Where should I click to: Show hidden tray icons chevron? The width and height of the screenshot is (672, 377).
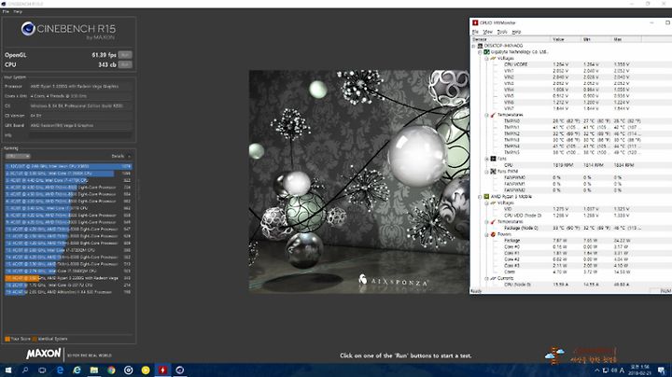pos(596,370)
